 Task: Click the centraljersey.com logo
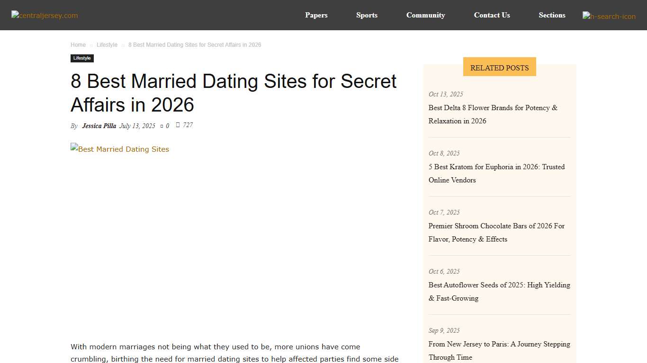pos(44,16)
